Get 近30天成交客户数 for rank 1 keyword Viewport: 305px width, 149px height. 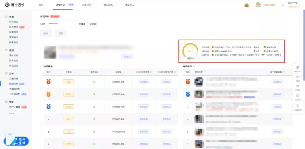[167, 82]
